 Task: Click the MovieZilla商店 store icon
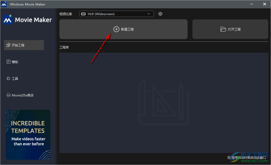(x=8, y=95)
